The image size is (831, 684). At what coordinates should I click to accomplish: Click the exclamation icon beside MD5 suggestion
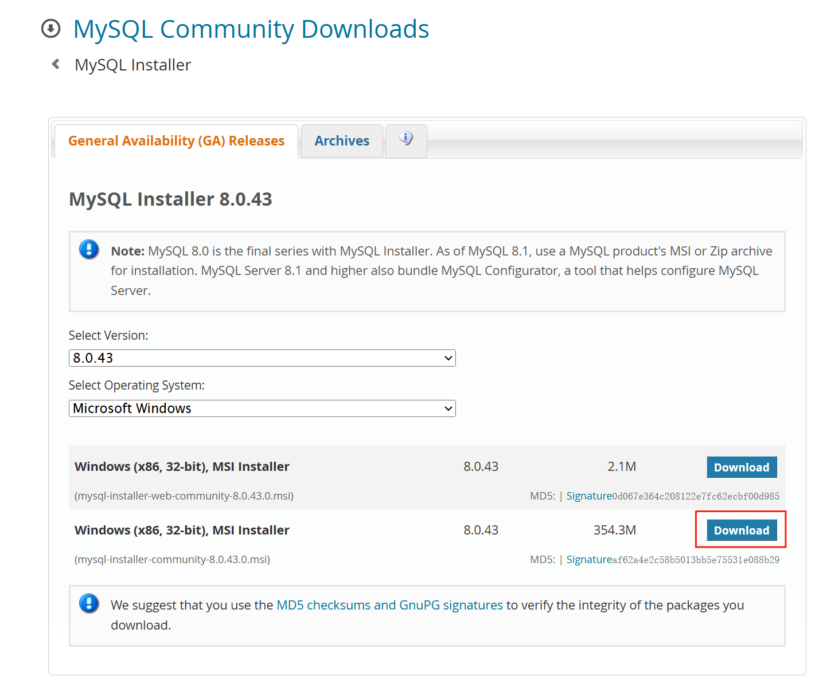point(89,603)
